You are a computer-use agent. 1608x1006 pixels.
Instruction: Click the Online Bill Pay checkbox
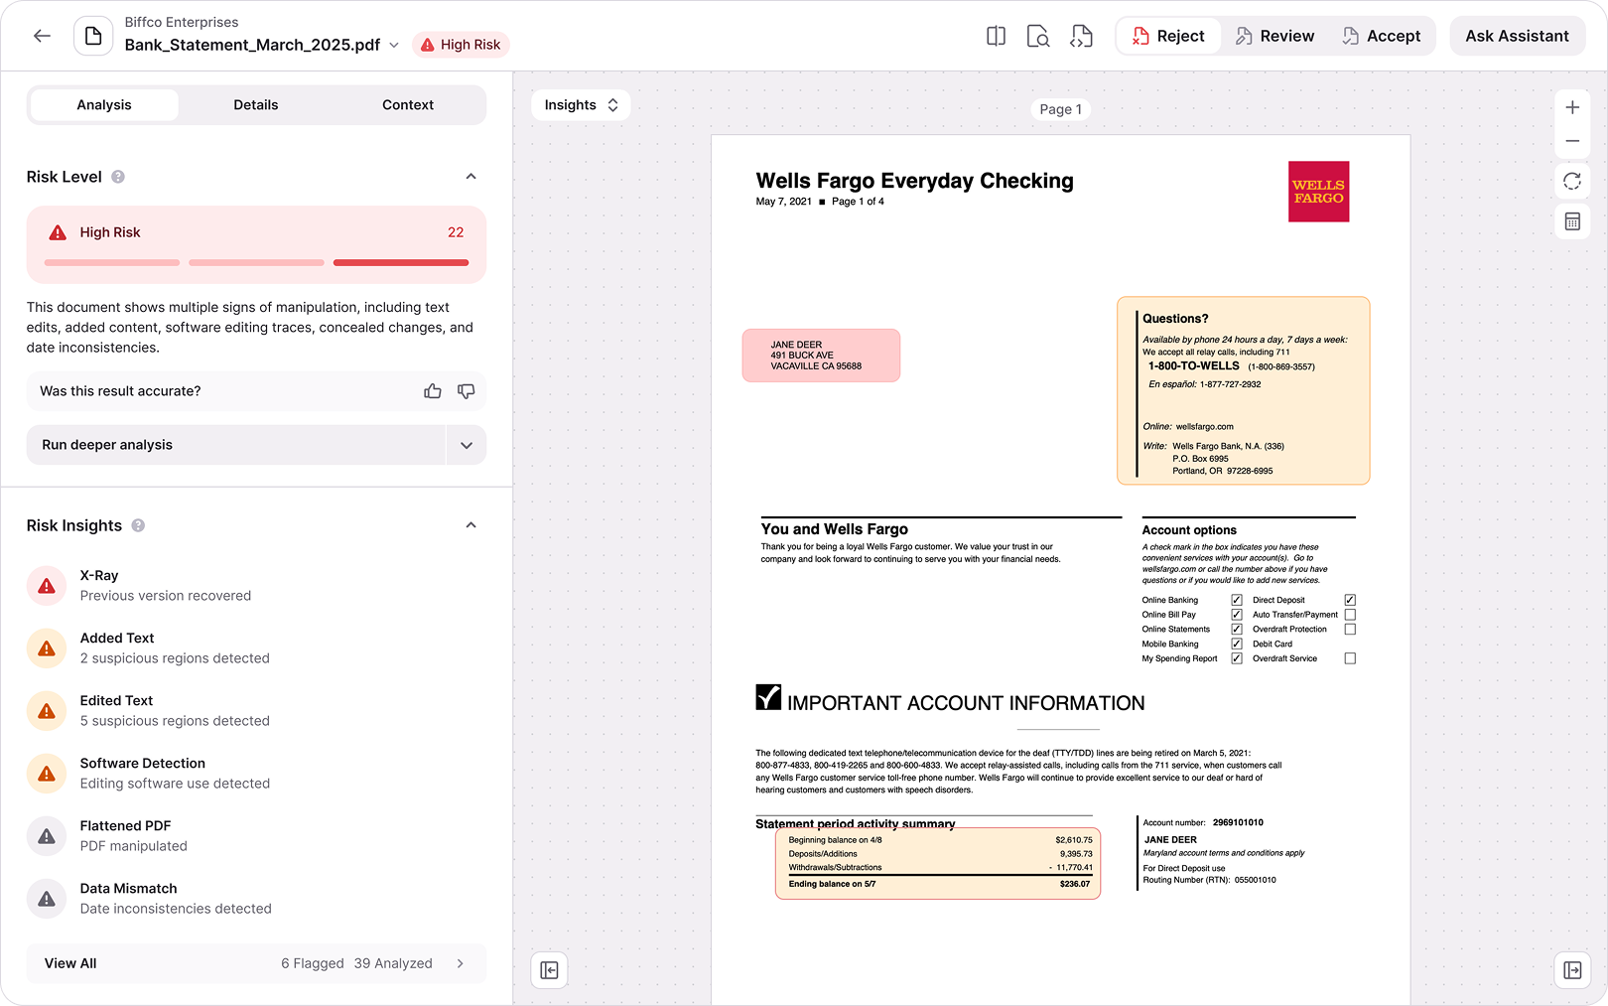coord(1237,615)
